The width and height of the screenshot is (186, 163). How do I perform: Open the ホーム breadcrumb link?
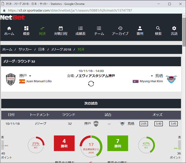click(x=7, y=49)
